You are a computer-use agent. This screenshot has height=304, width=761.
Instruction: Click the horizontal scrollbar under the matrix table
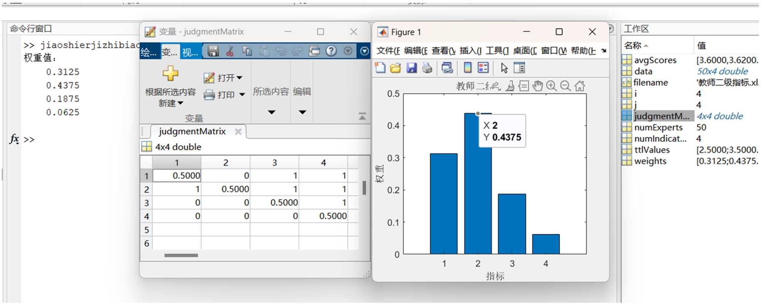[x=181, y=255]
